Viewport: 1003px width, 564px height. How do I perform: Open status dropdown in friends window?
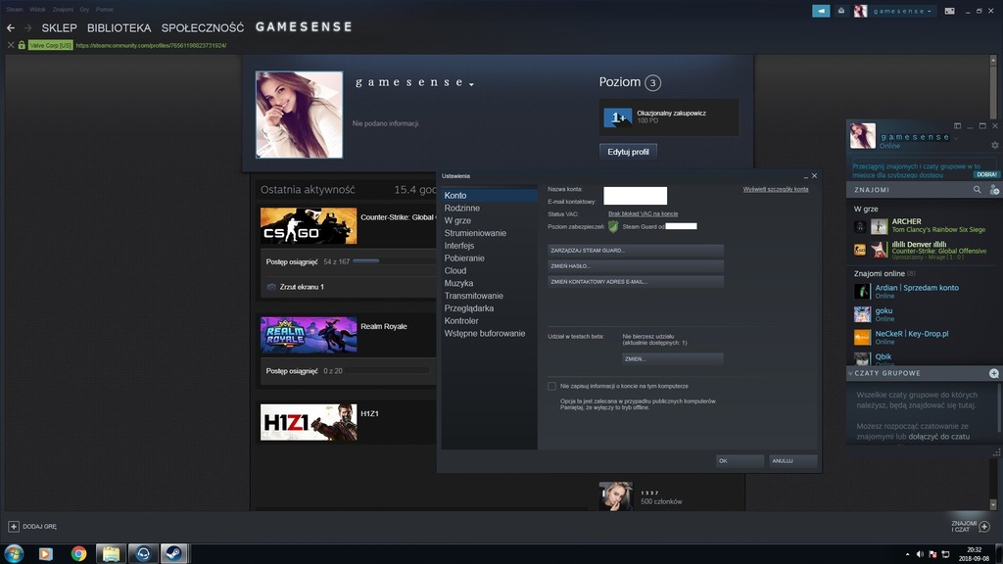(956, 138)
